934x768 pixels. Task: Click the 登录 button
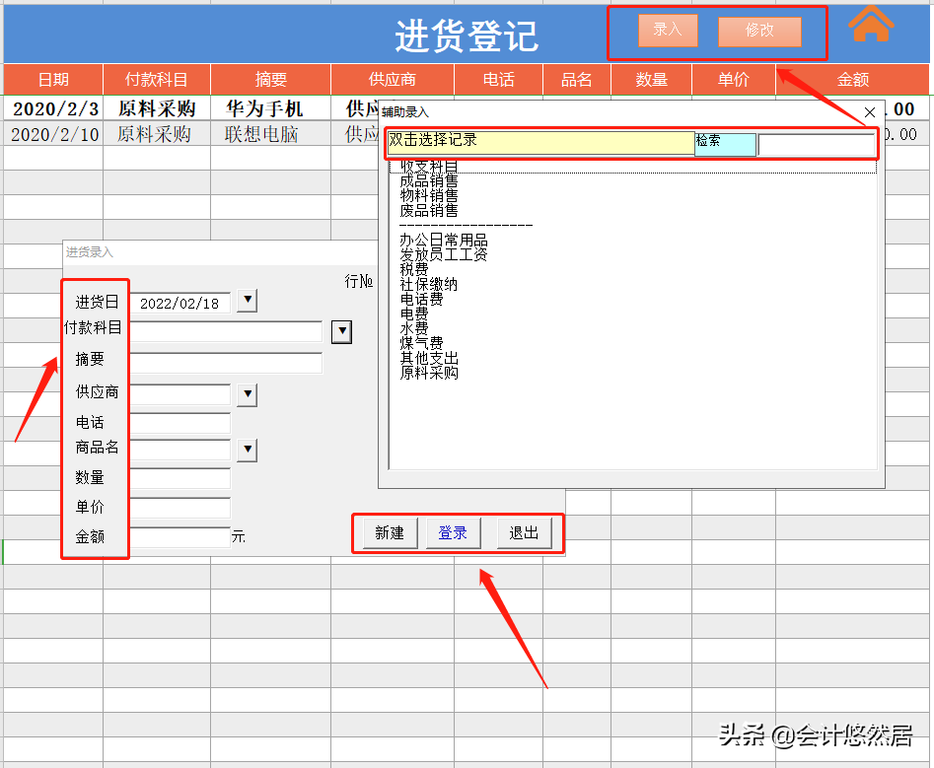click(x=453, y=532)
